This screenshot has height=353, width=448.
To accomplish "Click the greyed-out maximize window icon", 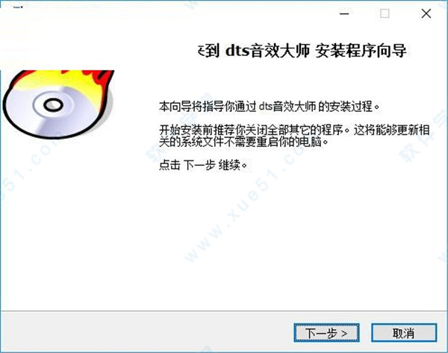I will pyautogui.click(x=385, y=13).
